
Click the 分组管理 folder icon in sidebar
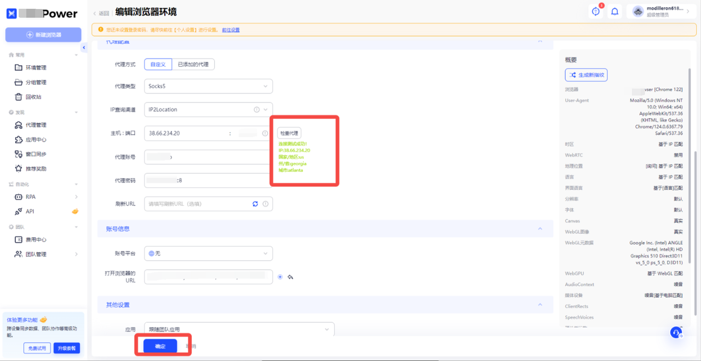[19, 82]
